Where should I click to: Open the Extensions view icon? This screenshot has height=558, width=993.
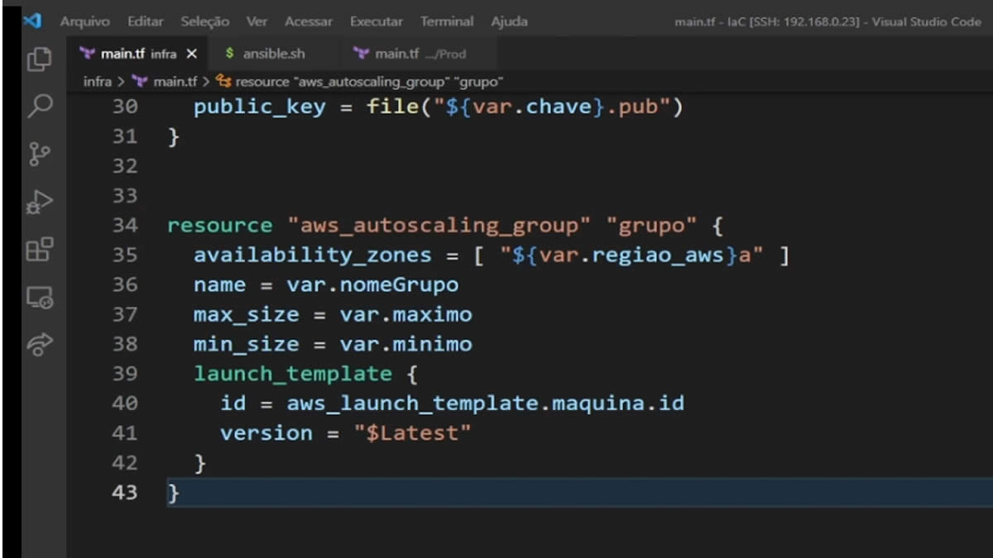pyautogui.click(x=40, y=249)
